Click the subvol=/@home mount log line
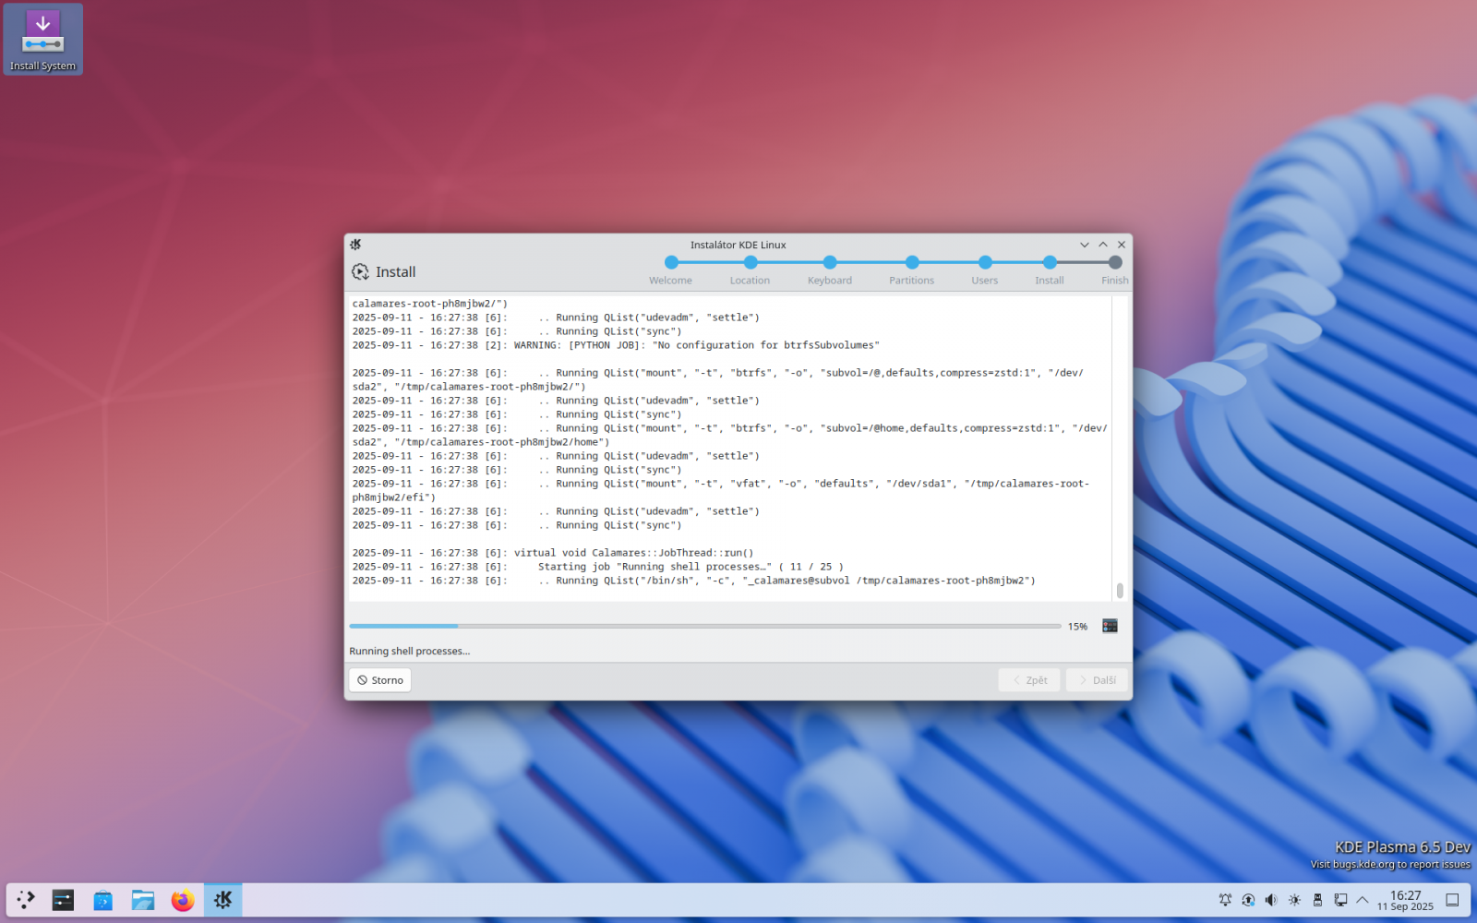Screen dimensions: 1477x923 click(x=729, y=435)
